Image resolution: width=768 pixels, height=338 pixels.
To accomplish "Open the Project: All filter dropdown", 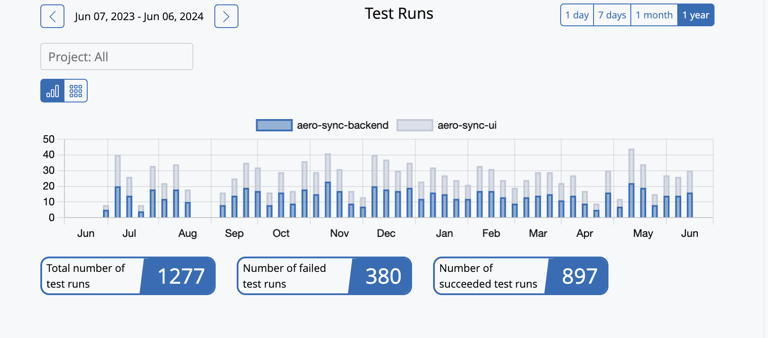I will pyautogui.click(x=117, y=56).
